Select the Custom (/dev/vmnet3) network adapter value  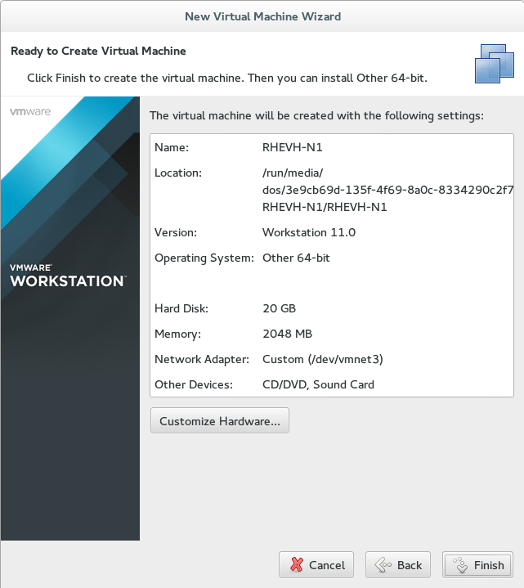(323, 359)
